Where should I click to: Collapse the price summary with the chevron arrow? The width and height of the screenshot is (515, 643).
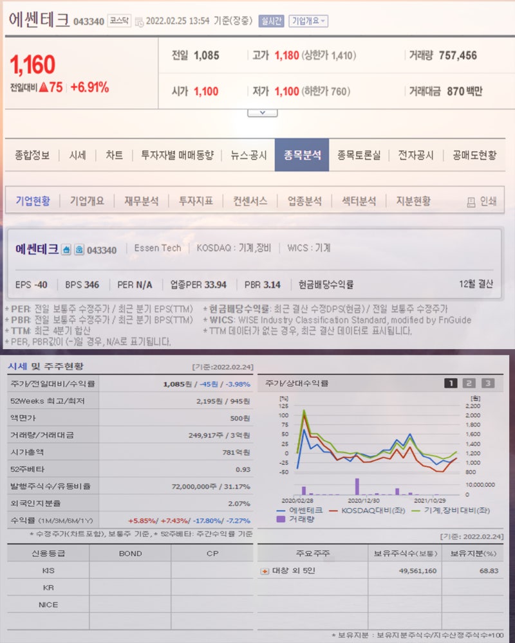click(x=263, y=112)
